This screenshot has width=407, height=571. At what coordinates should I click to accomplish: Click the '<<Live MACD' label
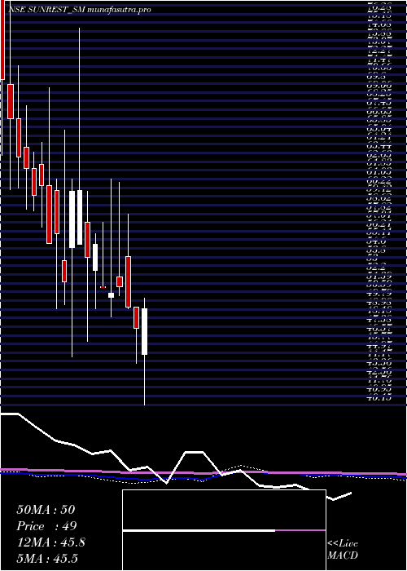coord(343,550)
